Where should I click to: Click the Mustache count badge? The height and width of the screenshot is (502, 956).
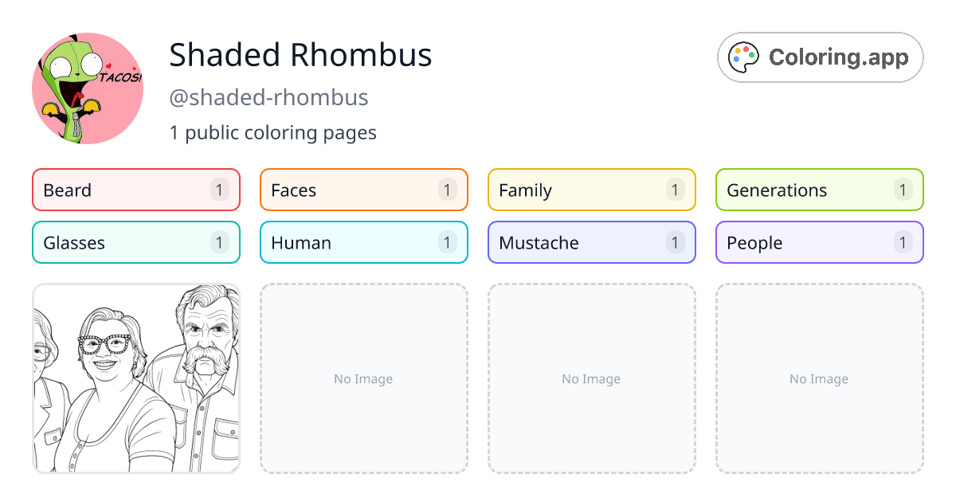click(x=675, y=242)
